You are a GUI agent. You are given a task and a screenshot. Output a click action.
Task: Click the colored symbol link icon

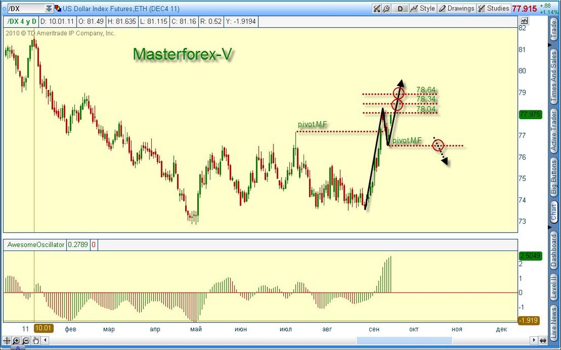(58, 8)
